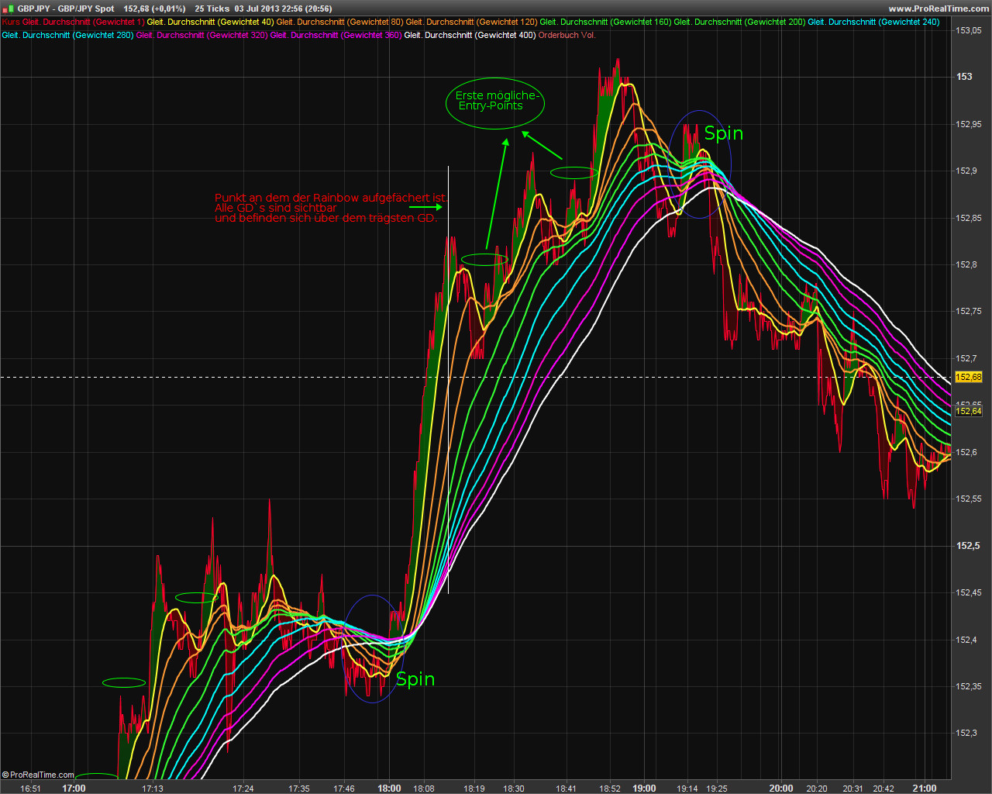Open the www.ProRealTime.com link

(x=939, y=9)
